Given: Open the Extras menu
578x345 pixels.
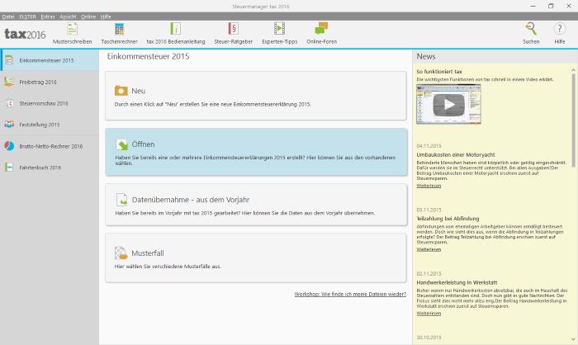Looking at the screenshot, I should [x=48, y=17].
